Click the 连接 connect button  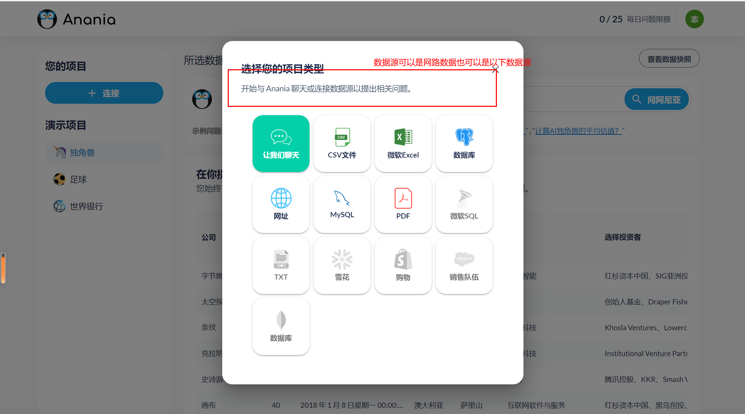104,93
